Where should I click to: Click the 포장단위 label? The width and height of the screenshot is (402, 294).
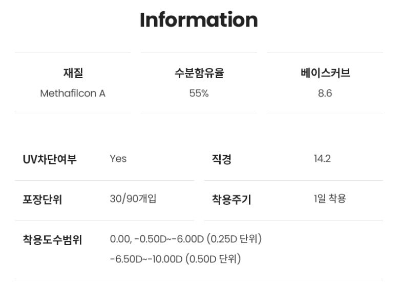point(42,199)
